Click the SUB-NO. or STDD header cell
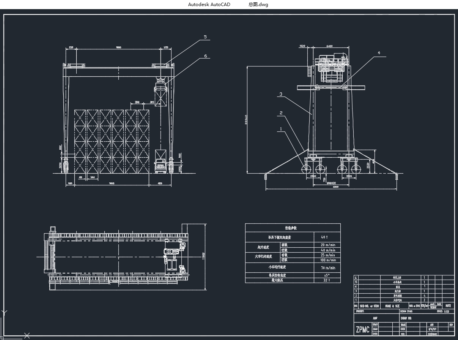Viewport: 458px width, 340px height. (x=369, y=305)
